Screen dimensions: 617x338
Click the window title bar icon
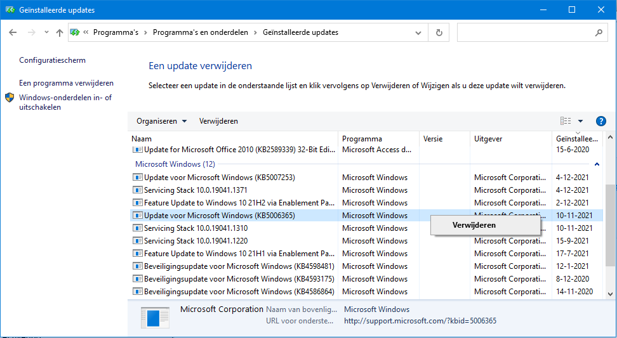click(x=10, y=10)
